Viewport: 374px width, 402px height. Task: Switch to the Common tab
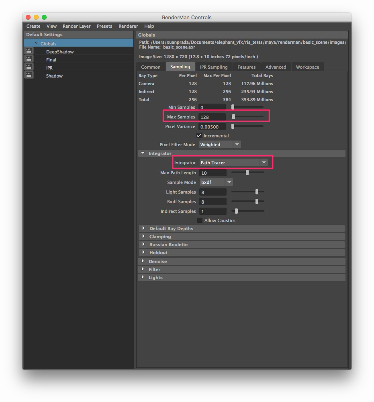tap(151, 67)
